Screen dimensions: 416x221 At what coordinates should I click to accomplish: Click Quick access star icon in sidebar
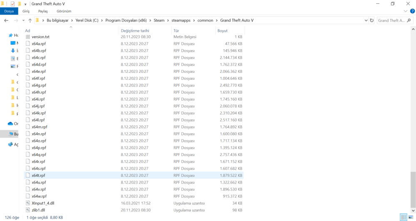[11, 35]
